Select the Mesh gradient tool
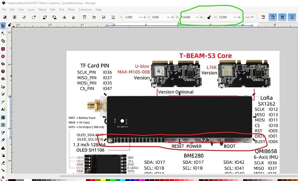This screenshot has height=181, width=298. (3, 125)
